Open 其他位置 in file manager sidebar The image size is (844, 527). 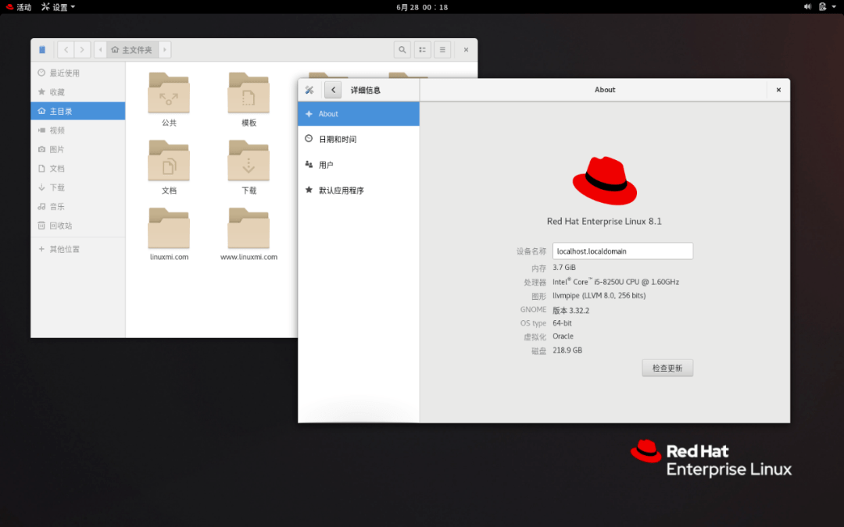78,250
